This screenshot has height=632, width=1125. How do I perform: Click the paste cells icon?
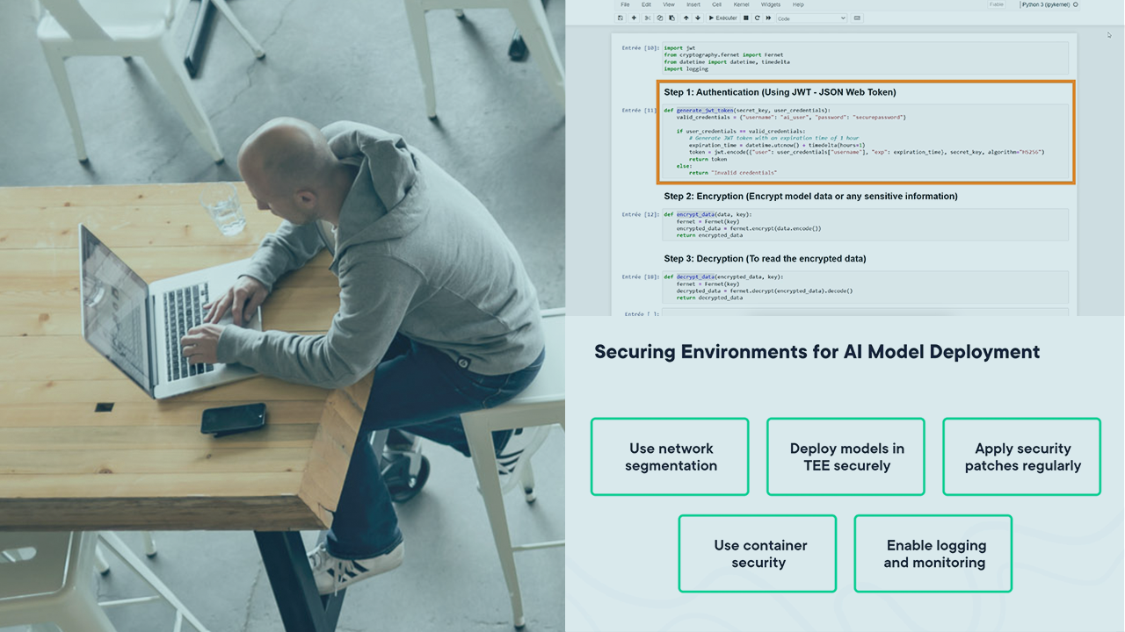point(672,18)
